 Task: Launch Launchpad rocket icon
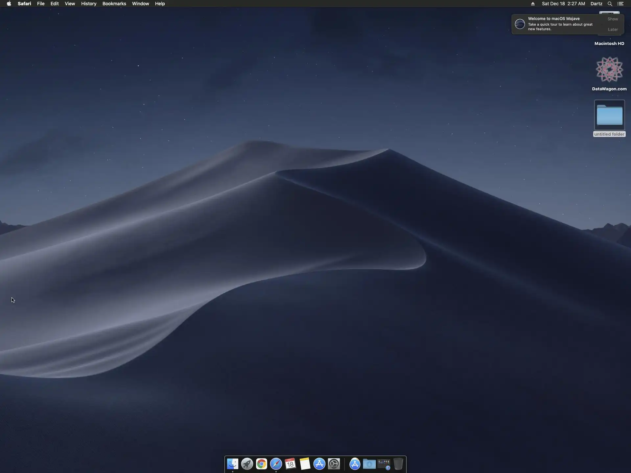coord(247,464)
